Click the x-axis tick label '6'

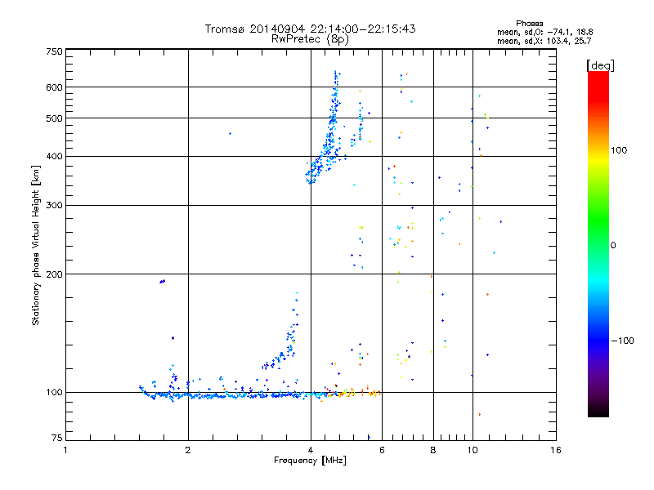[382, 450]
